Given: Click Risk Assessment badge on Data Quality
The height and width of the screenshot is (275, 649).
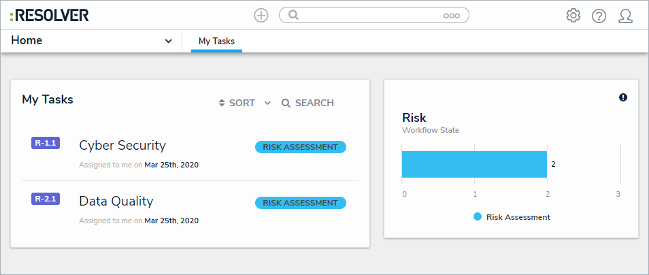Looking at the screenshot, I should 300,203.
